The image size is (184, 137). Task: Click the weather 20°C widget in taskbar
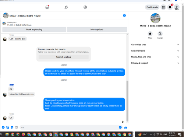tap(142, 134)
